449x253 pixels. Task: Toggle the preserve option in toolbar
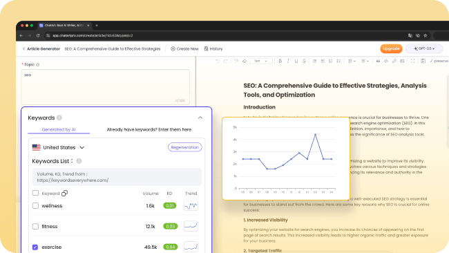pos(439,61)
